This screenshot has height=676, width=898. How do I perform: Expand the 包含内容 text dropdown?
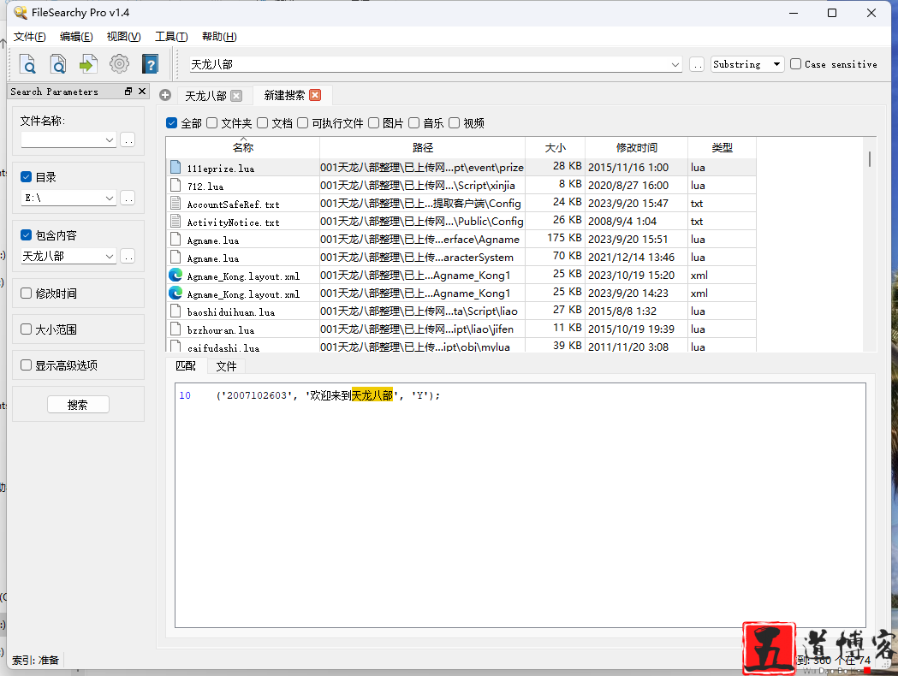(x=110, y=257)
